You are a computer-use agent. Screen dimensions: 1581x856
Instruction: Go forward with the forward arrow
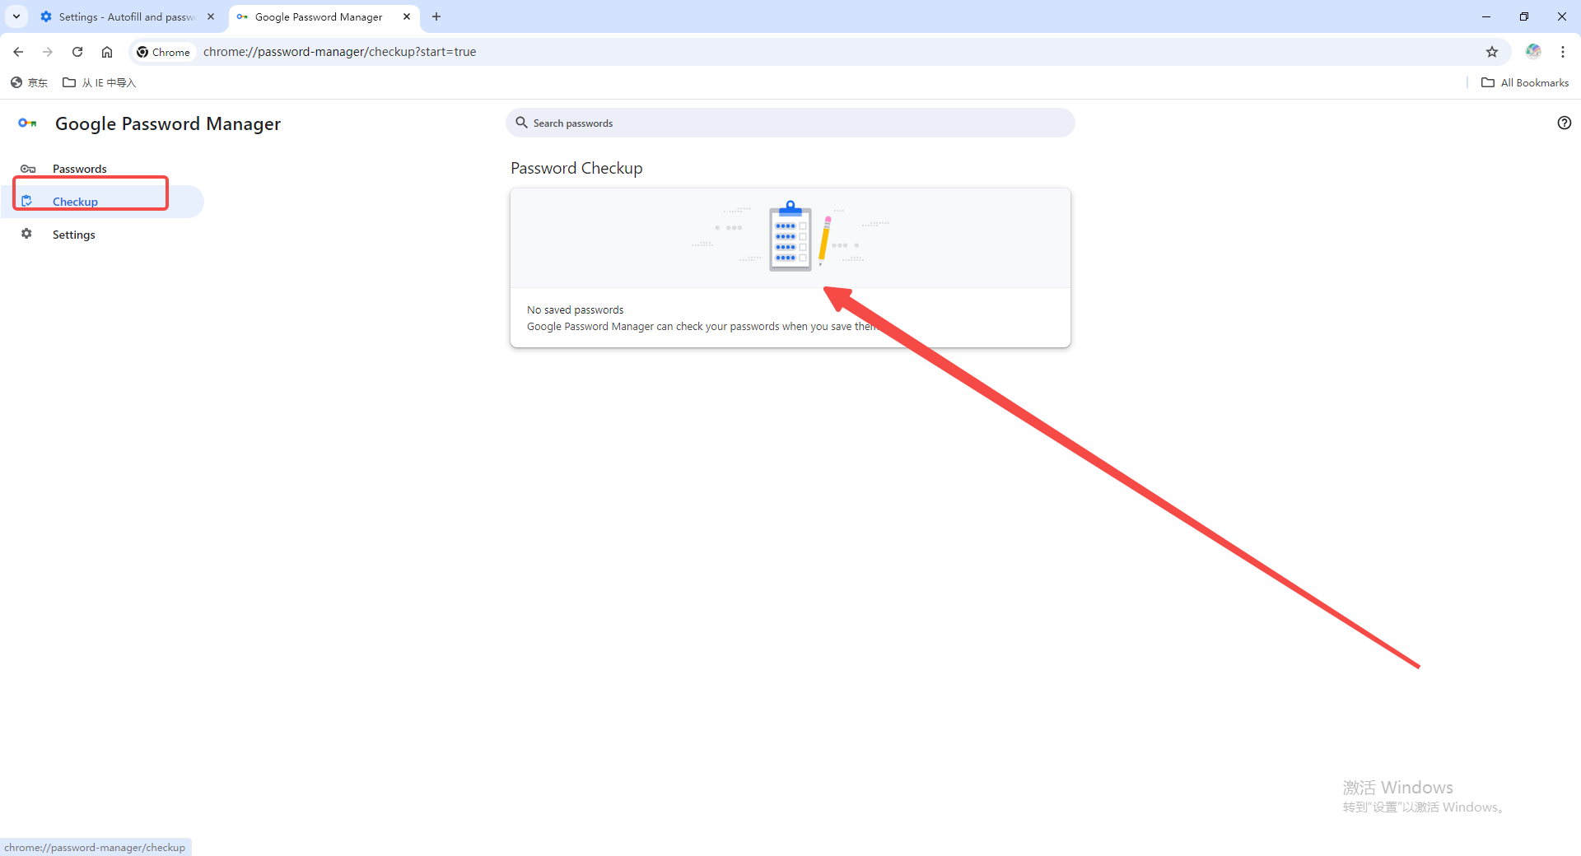[48, 52]
